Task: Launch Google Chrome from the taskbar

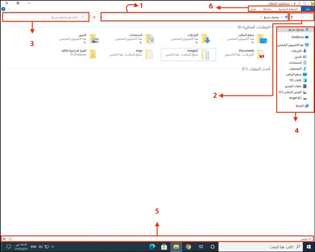Action: (x=187, y=246)
